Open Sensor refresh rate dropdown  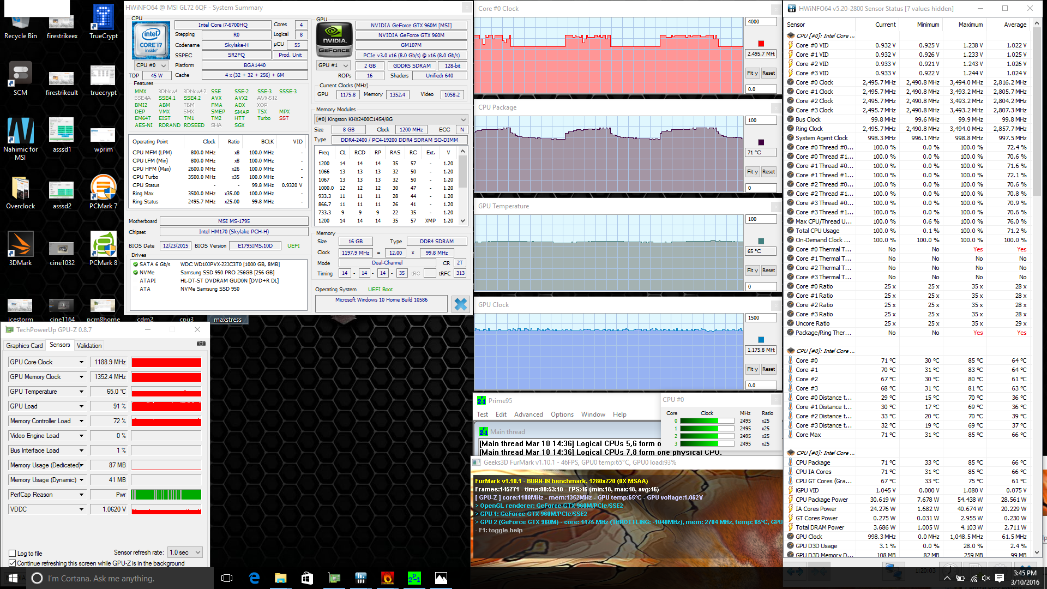[x=185, y=552]
